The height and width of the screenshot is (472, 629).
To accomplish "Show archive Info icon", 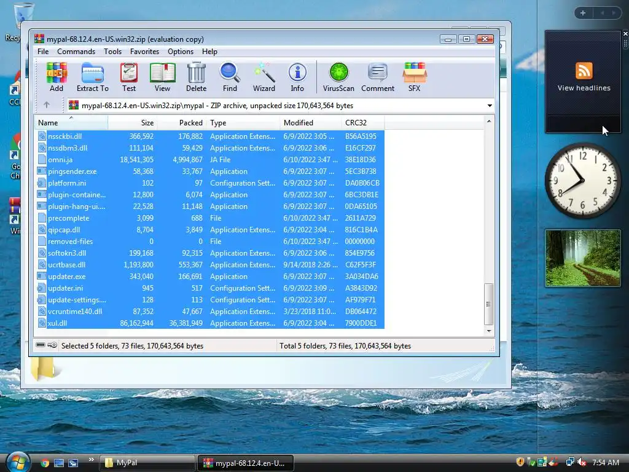I will 297,77.
